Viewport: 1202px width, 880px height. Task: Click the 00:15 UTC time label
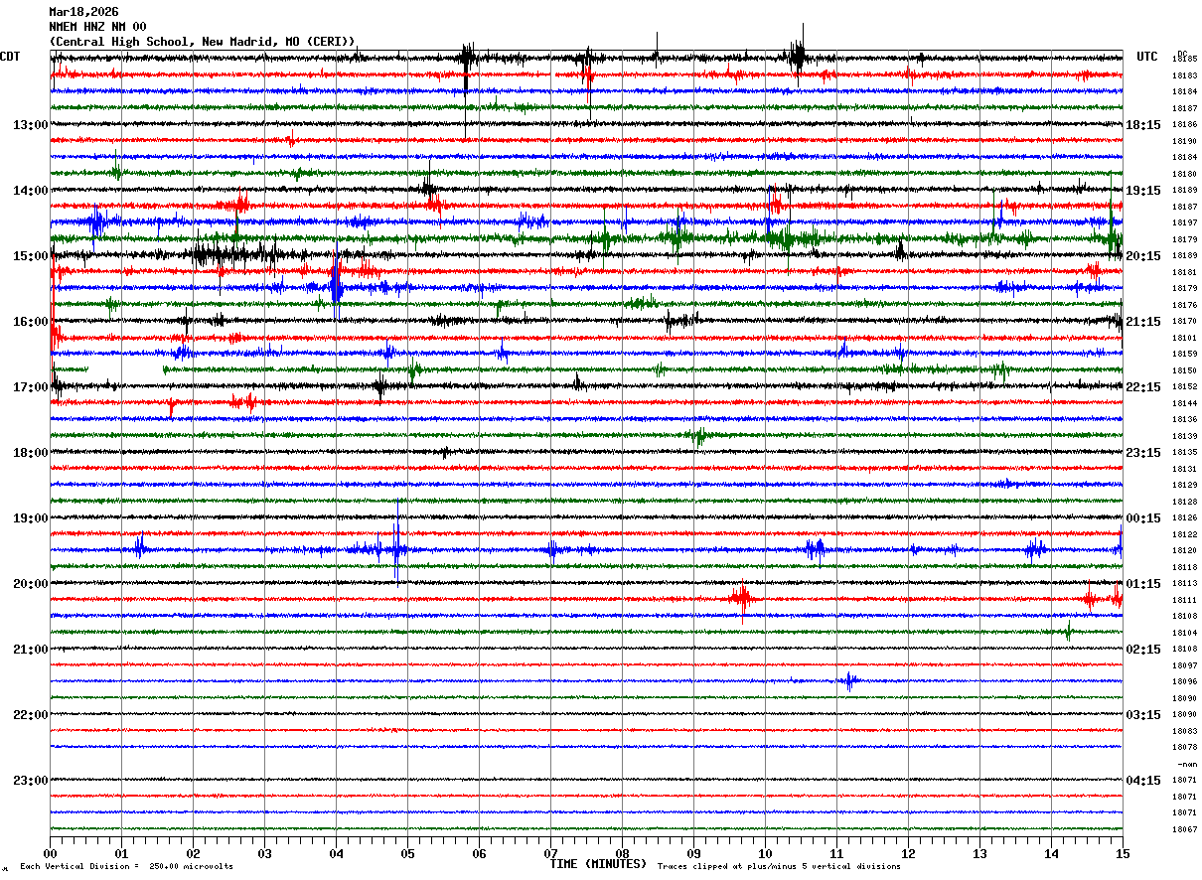pyautogui.click(x=1143, y=518)
